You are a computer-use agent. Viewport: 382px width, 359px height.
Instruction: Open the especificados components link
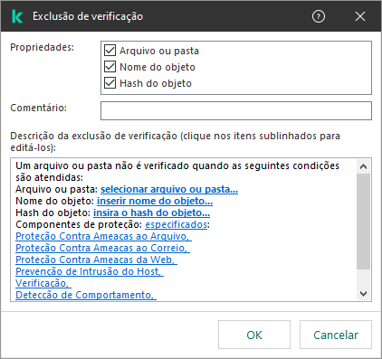click(x=177, y=224)
